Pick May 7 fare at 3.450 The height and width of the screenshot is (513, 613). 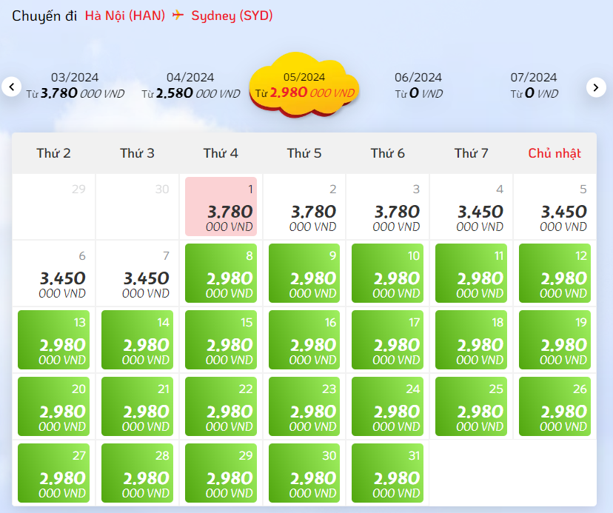[137, 273]
